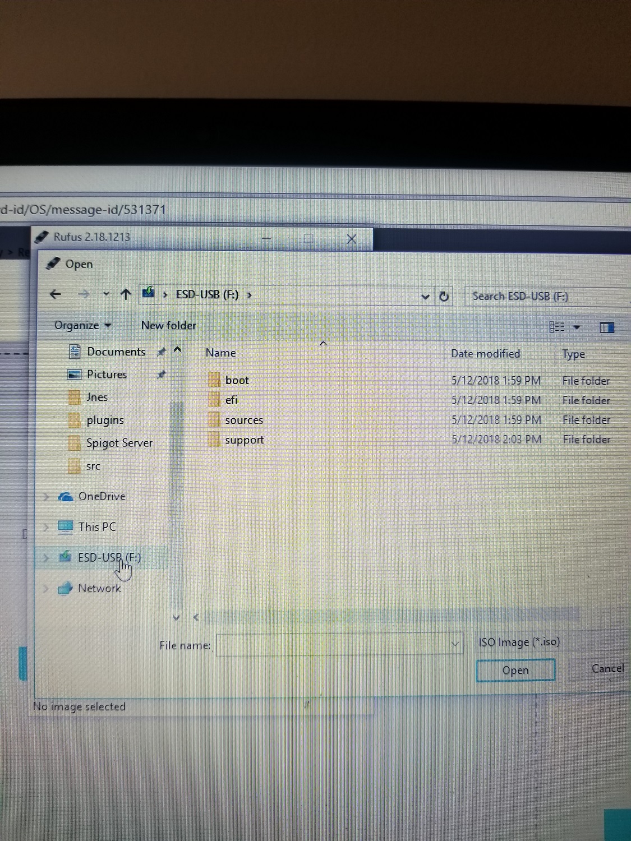The height and width of the screenshot is (841, 631).
Task: Show the preview pane
Action: click(606, 326)
